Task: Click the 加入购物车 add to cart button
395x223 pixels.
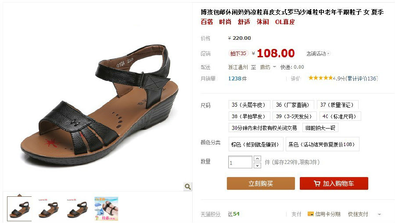Action: tap(334, 183)
